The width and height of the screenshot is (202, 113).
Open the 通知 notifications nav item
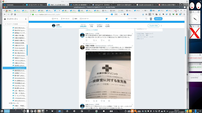(75, 19)
